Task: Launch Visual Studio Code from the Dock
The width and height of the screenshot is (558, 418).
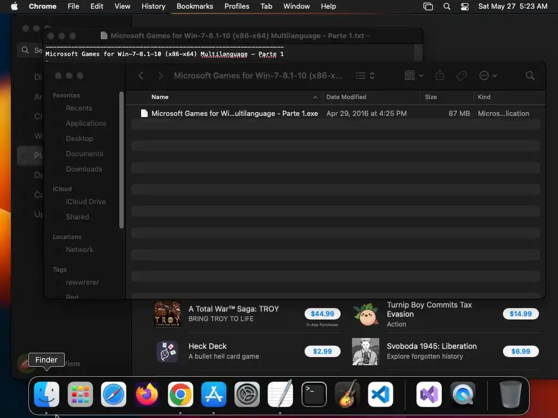Action: (x=380, y=394)
